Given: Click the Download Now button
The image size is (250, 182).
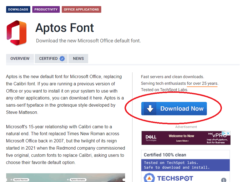Looking at the screenshot, I should (174, 109).
